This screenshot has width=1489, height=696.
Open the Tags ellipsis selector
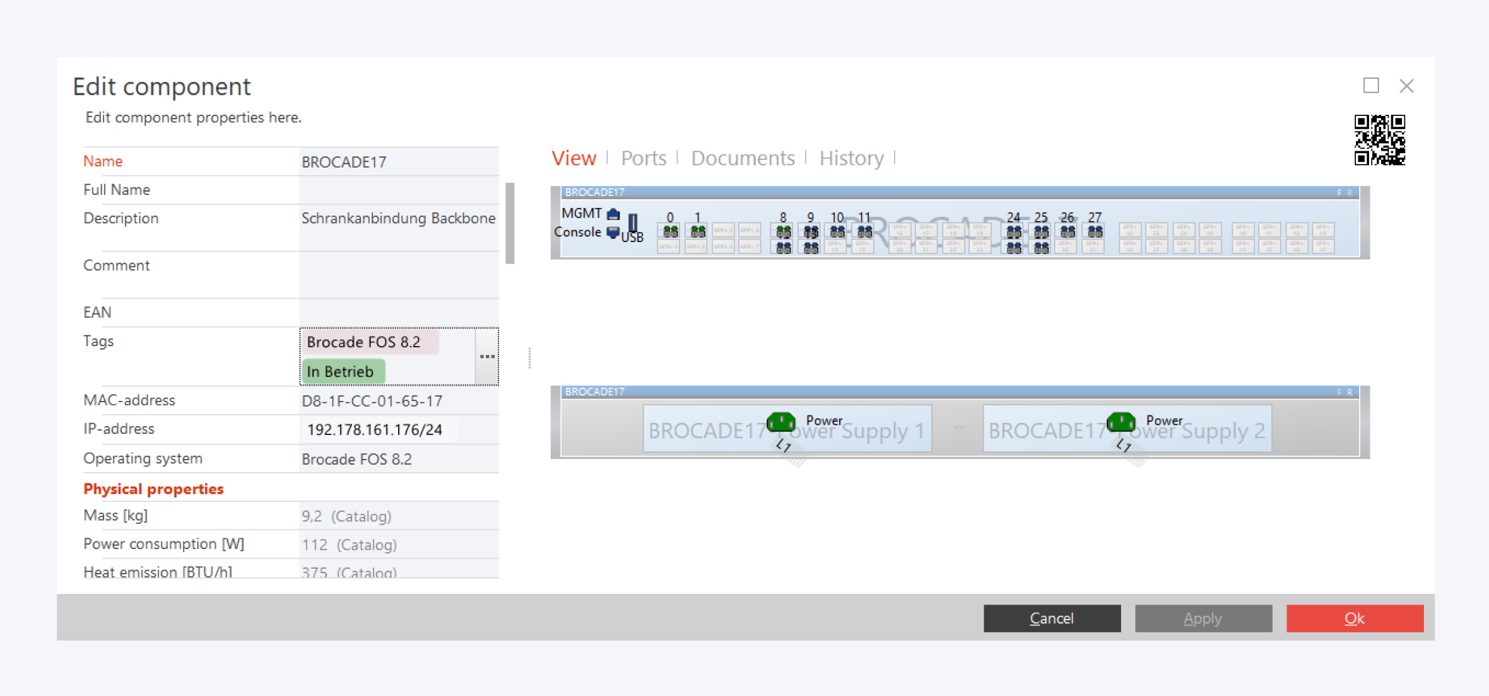pos(487,357)
